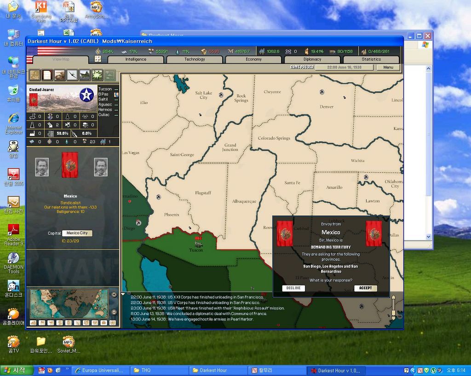Viewport: 471px width, 376px height.
Task: Expand hidden system tray icons arrow
Action: point(413,370)
